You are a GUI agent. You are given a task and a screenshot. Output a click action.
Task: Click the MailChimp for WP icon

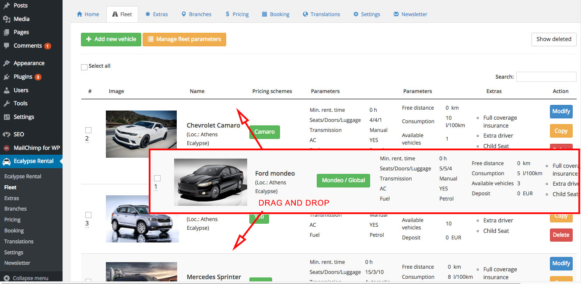(x=7, y=148)
